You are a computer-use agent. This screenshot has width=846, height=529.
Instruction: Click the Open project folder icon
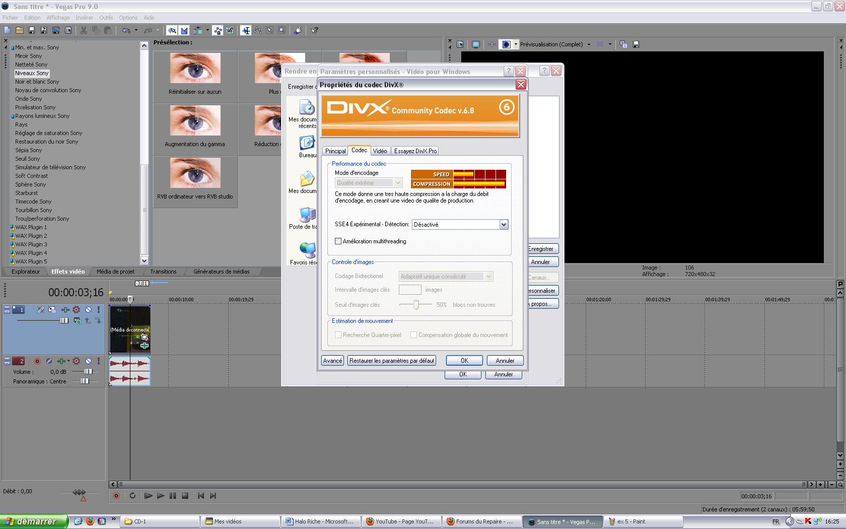(x=20, y=31)
